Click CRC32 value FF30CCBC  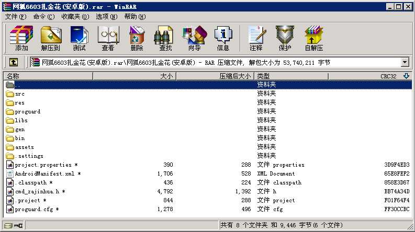pyautogui.click(x=397, y=210)
